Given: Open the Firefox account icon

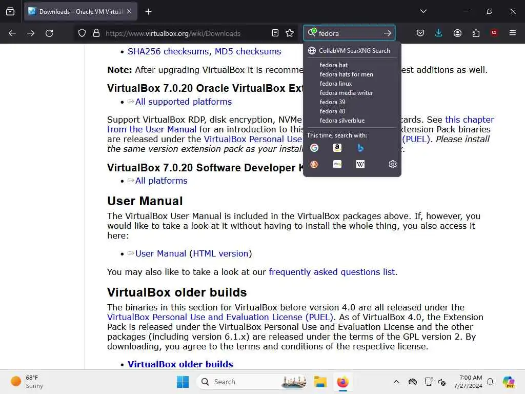Looking at the screenshot, I should click(x=457, y=33).
